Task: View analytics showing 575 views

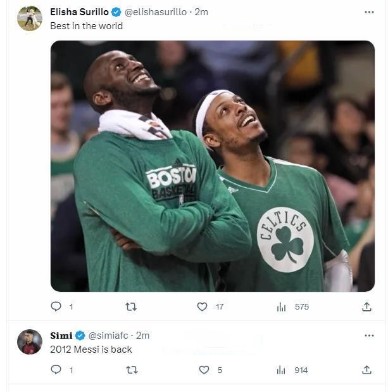Action: [293, 307]
